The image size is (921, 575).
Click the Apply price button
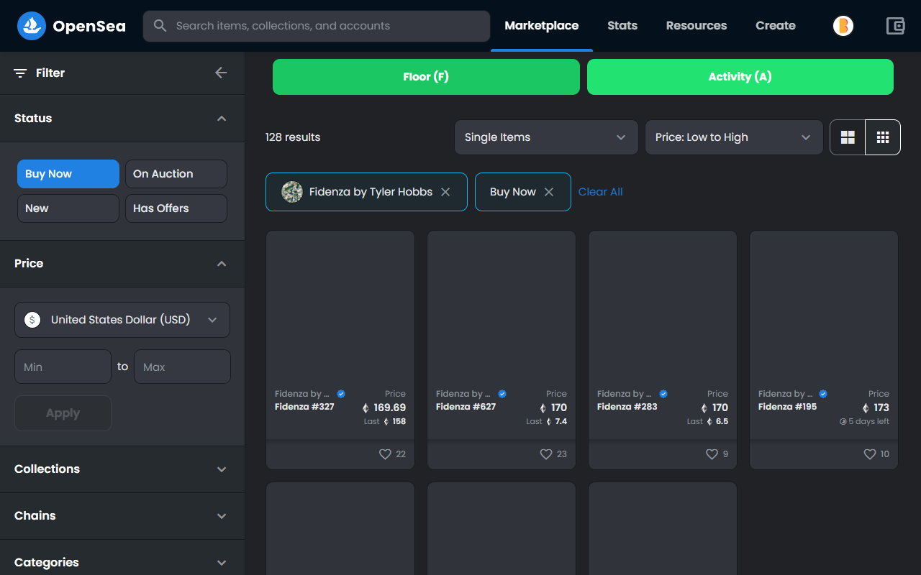(x=63, y=413)
